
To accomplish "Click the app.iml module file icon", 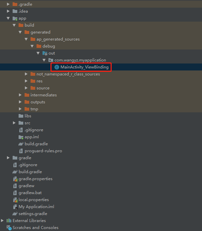I will pyautogui.click(x=21, y=137).
